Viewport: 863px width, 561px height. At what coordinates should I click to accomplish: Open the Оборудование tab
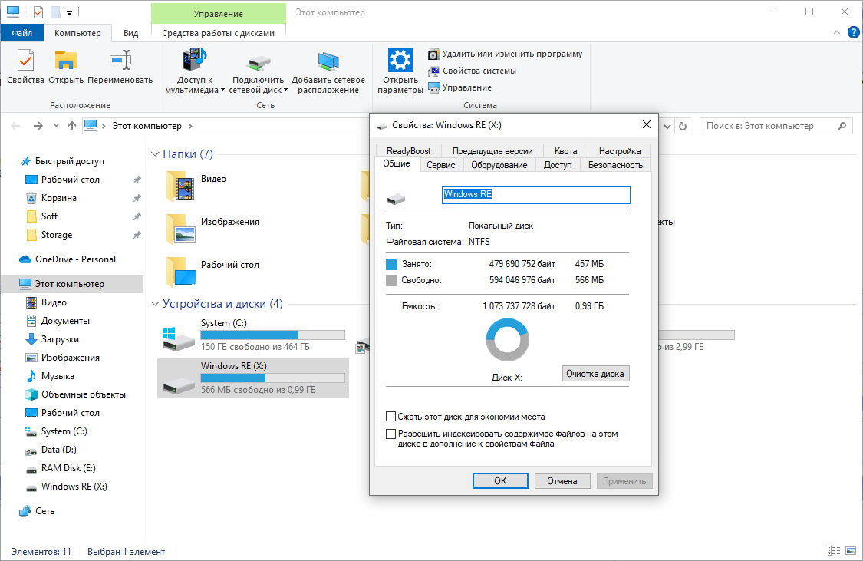[x=499, y=164]
